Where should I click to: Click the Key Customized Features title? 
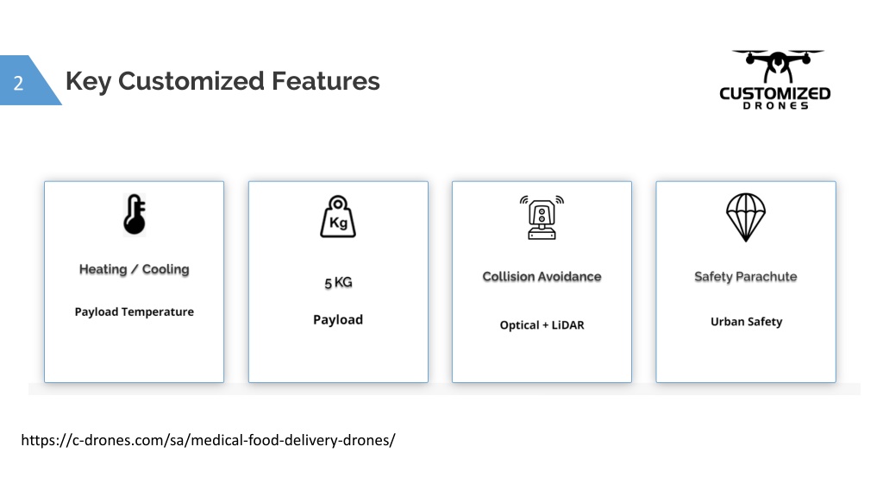click(222, 81)
